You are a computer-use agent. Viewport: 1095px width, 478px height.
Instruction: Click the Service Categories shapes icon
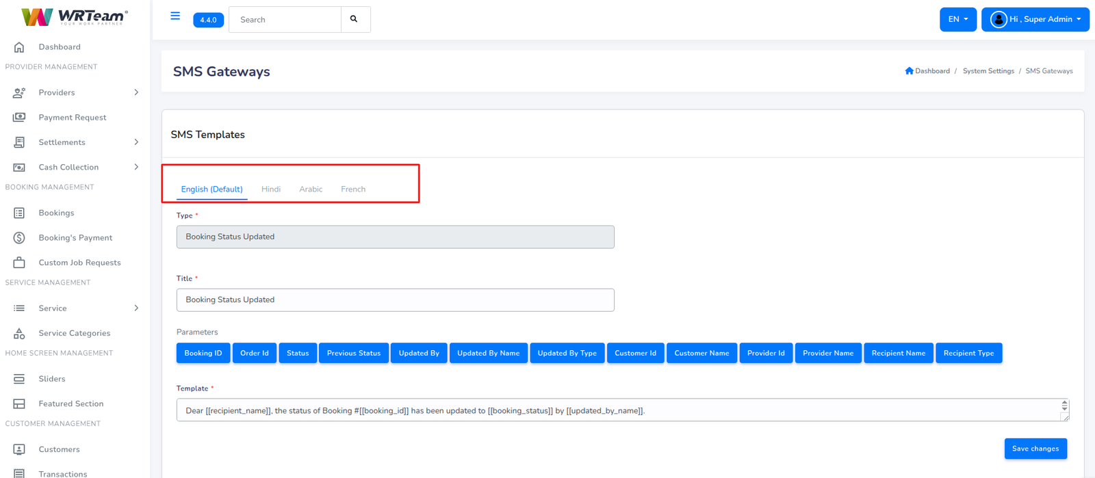[19, 333]
